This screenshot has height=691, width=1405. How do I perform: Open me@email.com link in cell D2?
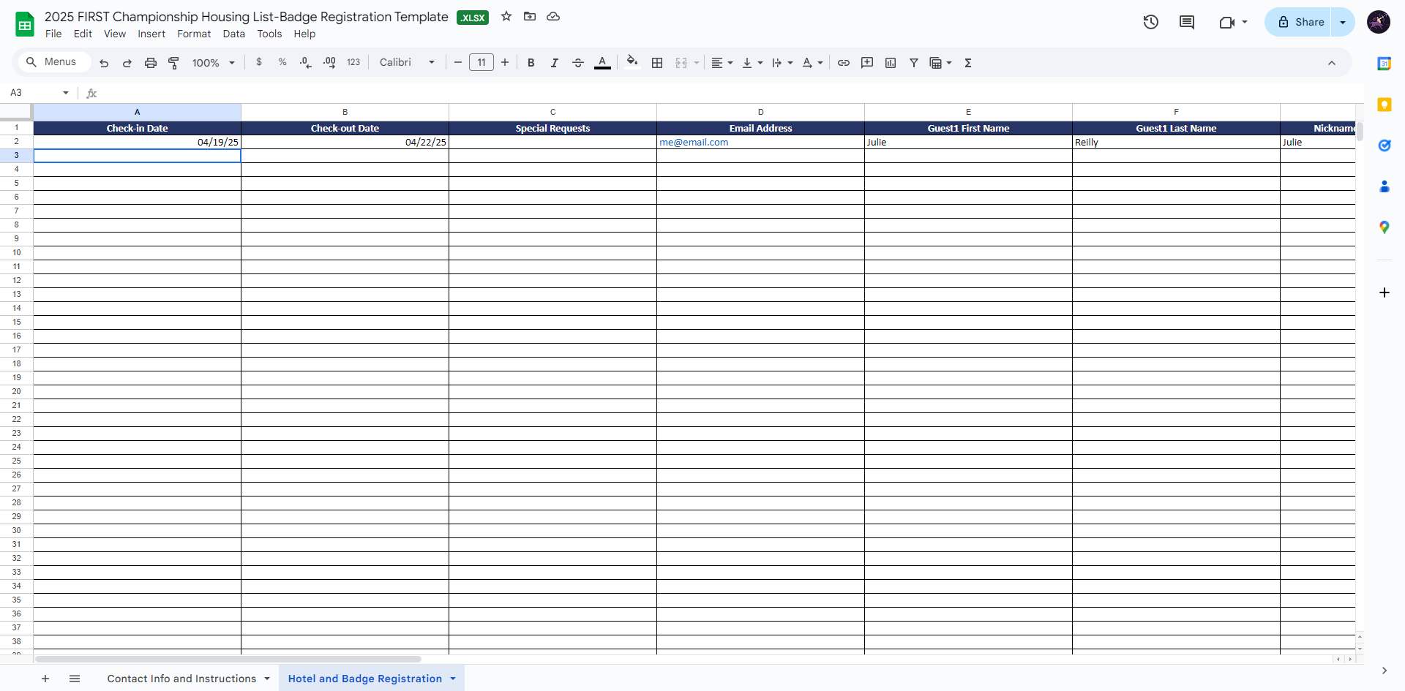point(694,143)
